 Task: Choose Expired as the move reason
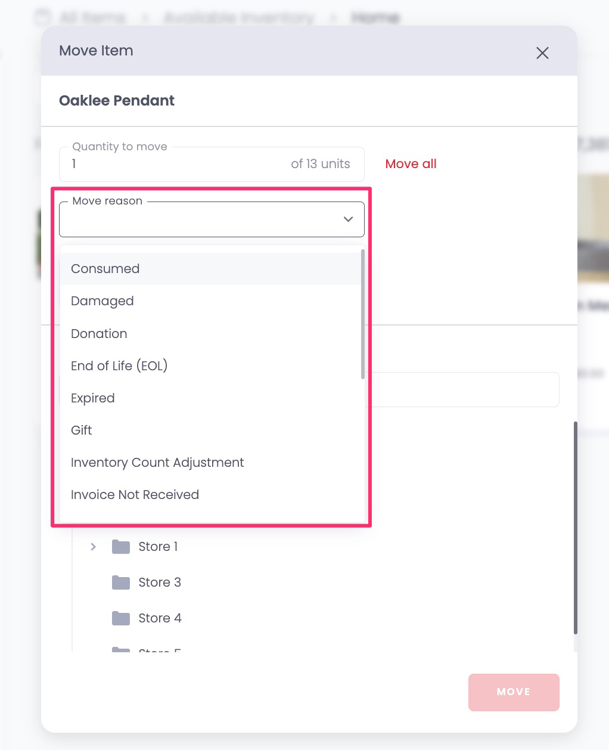(x=212, y=398)
